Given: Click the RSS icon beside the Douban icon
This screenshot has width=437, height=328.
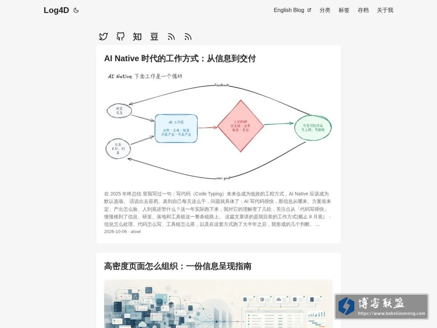Looking at the screenshot, I should tap(171, 36).
